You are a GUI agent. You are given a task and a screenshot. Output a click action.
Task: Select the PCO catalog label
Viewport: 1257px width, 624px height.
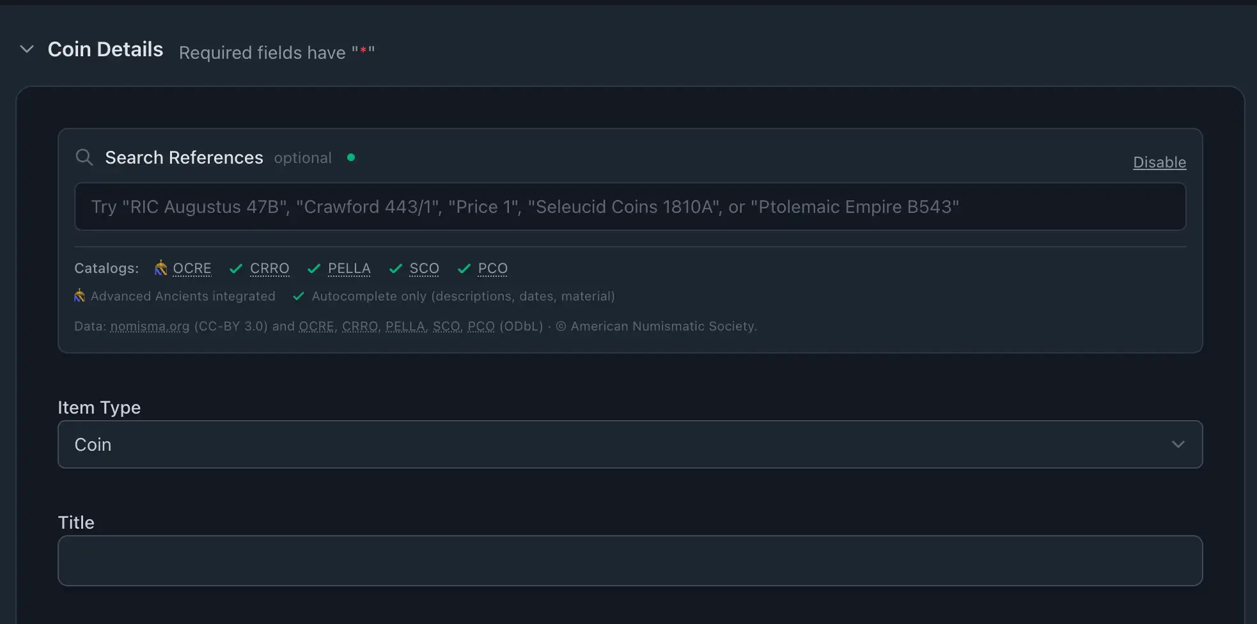pyautogui.click(x=492, y=269)
